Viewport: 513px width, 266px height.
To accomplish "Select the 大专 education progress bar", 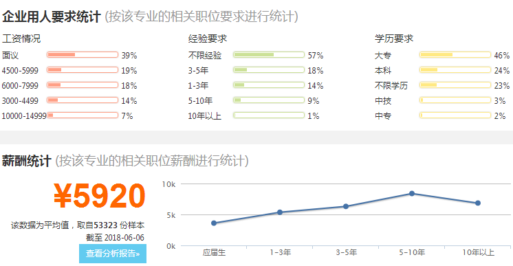I will pyautogui.click(x=455, y=54).
